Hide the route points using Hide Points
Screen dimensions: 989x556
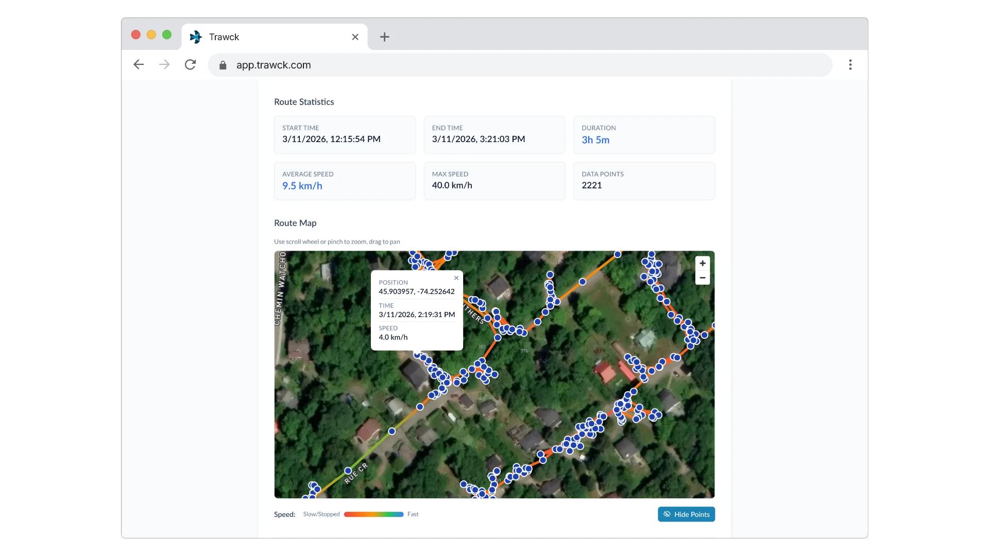[x=686, y=514]
